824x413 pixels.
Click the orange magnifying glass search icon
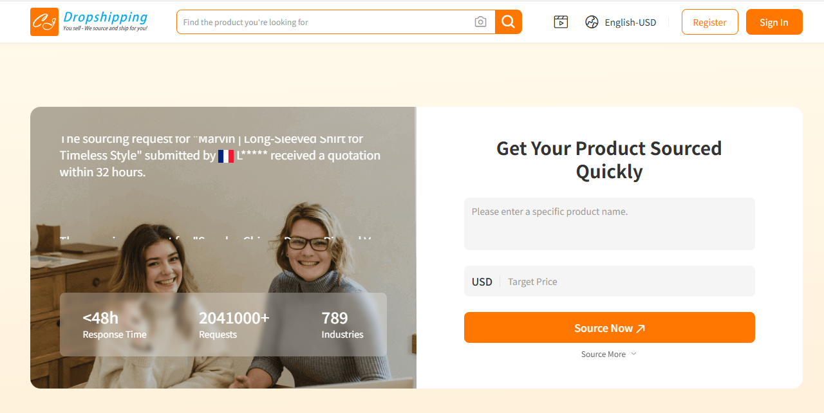508,21
